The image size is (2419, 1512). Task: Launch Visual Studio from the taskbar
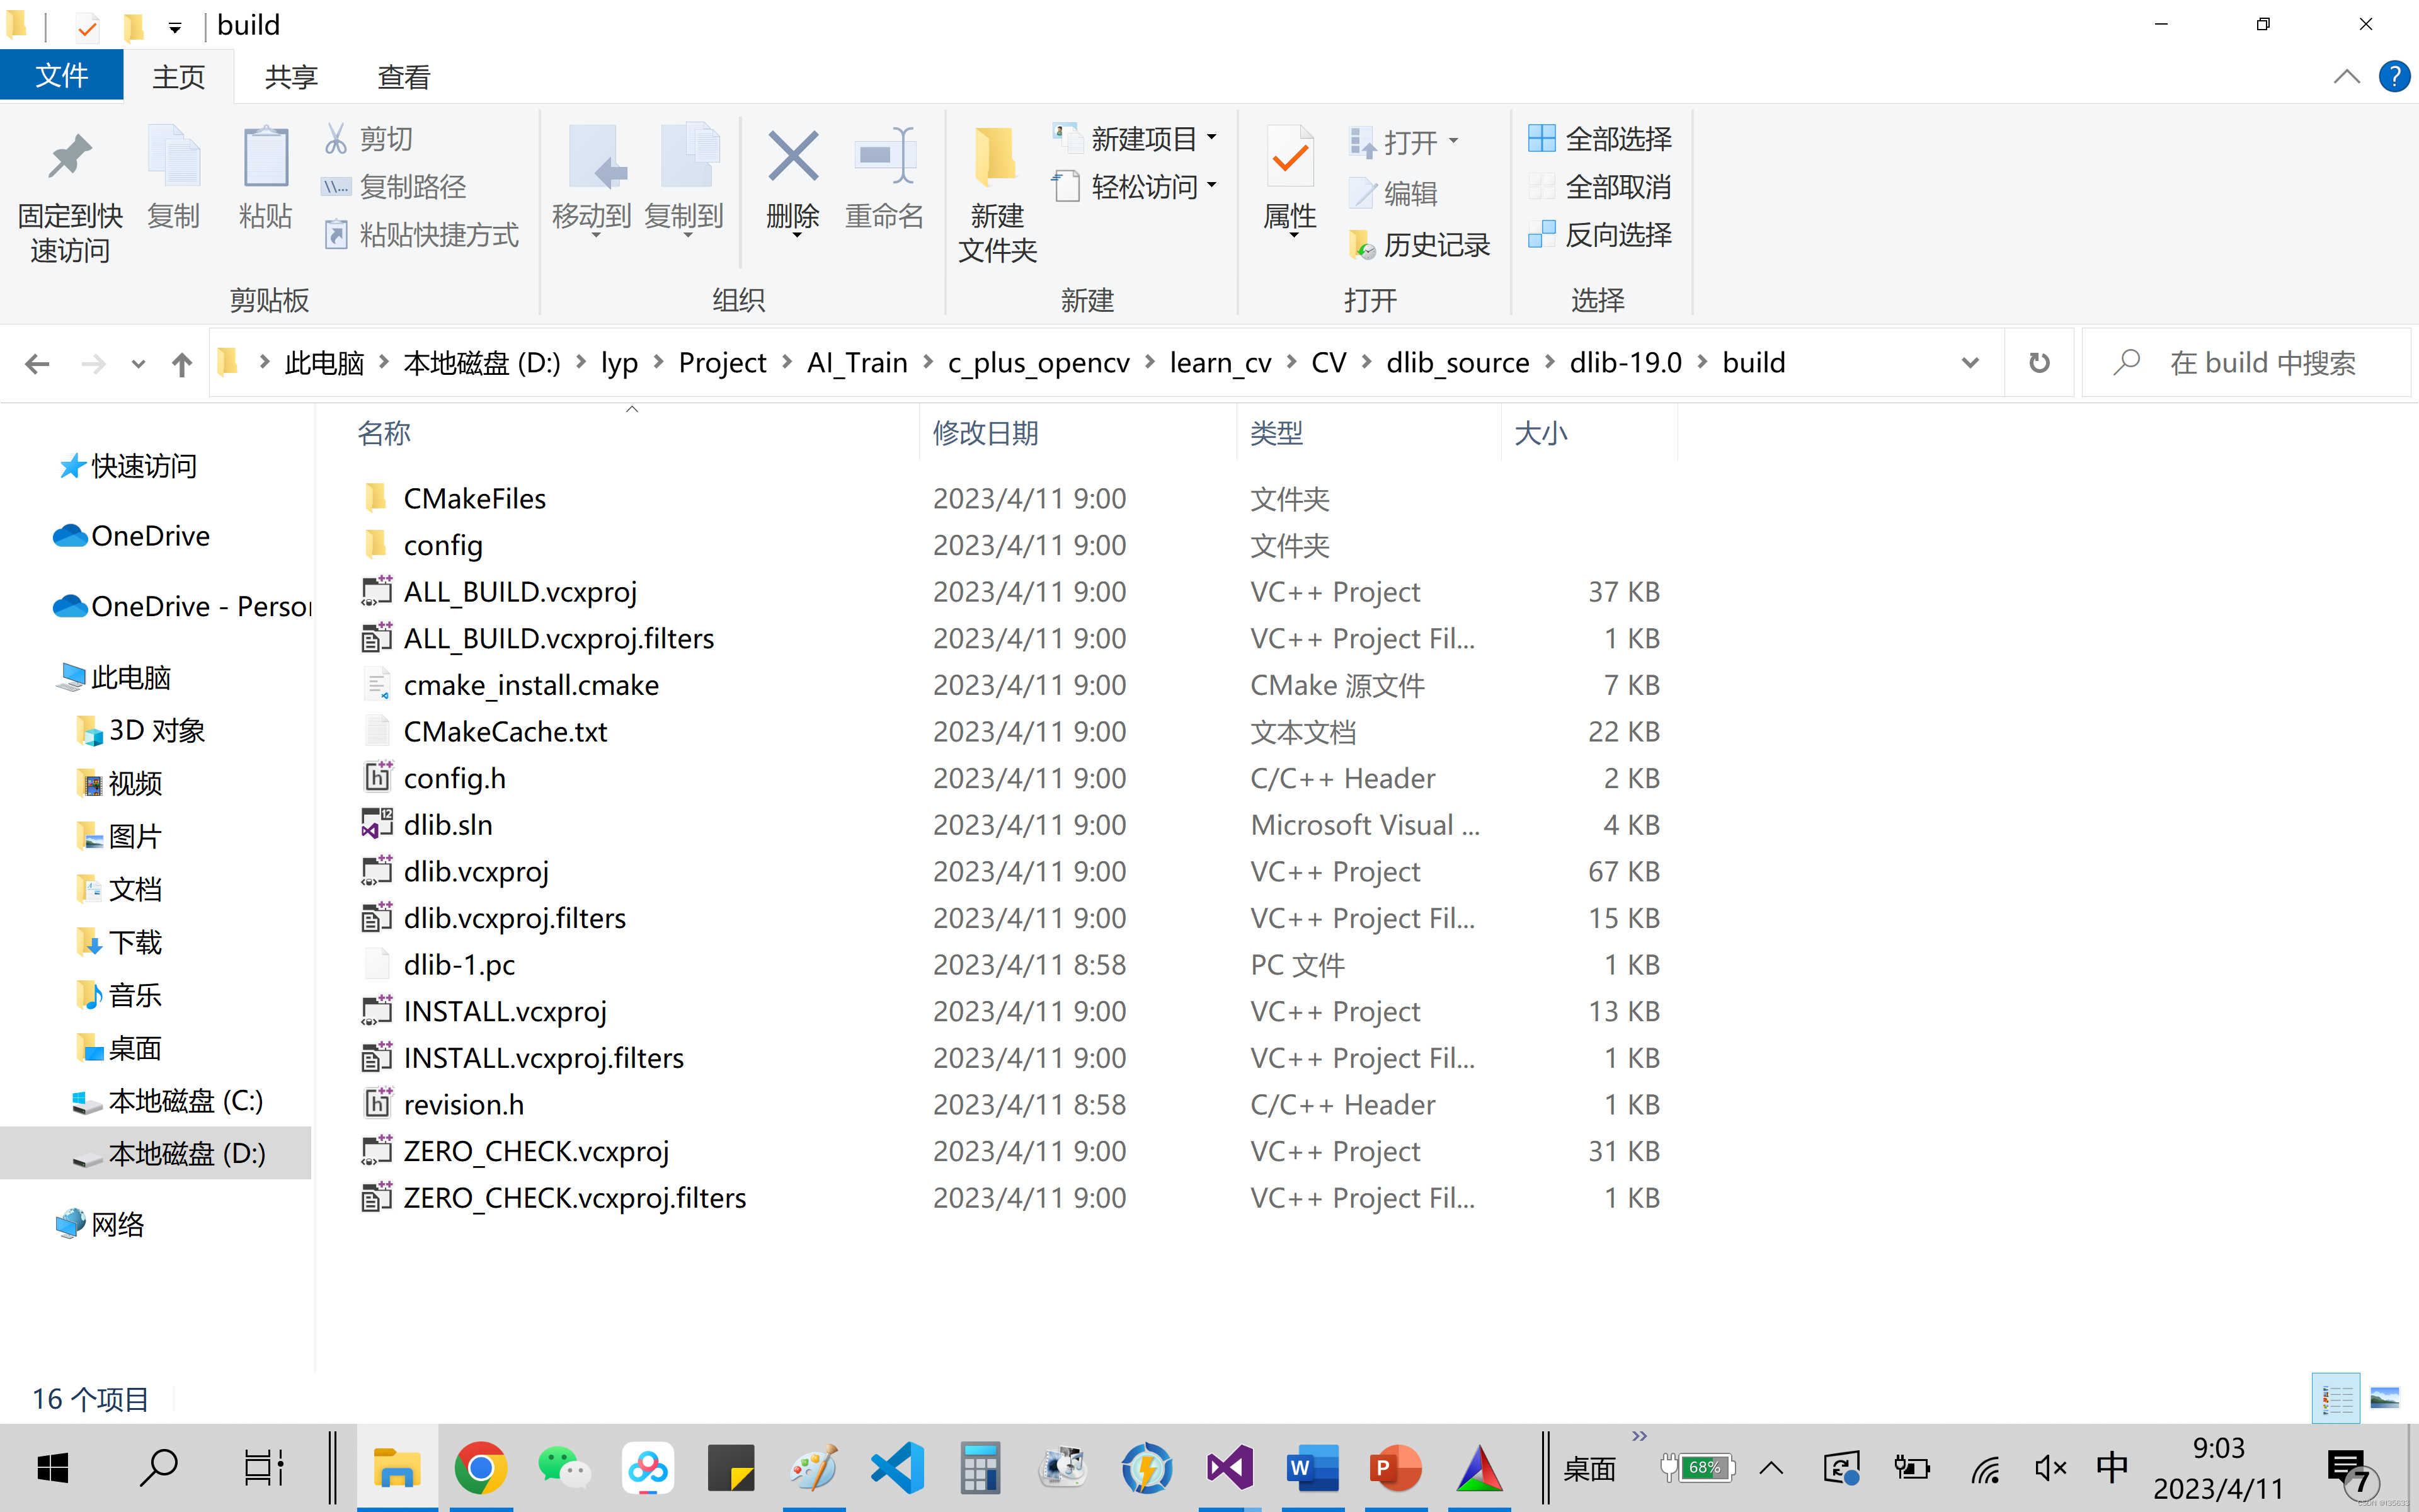pos(1230,1467)
